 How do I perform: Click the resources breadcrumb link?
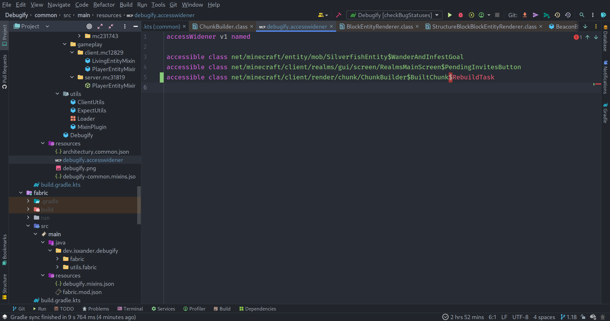coord(109,15)
